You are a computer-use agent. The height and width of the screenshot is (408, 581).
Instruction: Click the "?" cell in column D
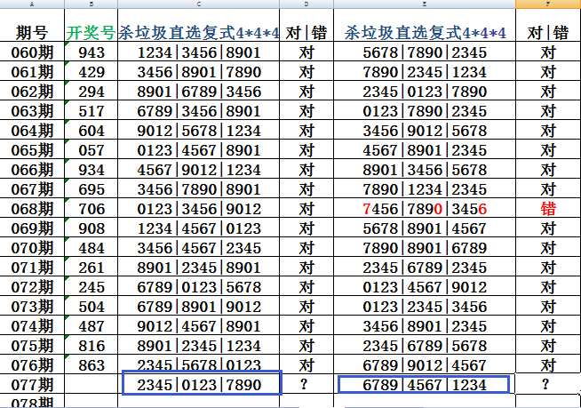(x=306, y=383)
